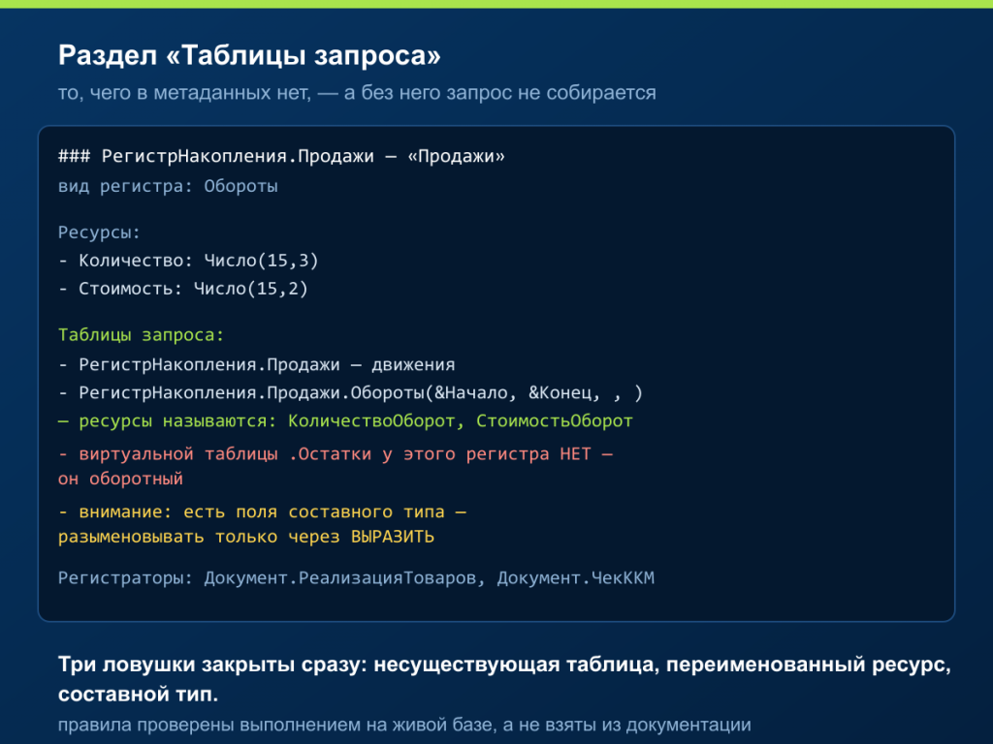Image resolution: width=993 pixels, height=744 pixels.
Task: Click the red line 'виртуальной таблицы .Остатки'
Action: coord(336,454)
